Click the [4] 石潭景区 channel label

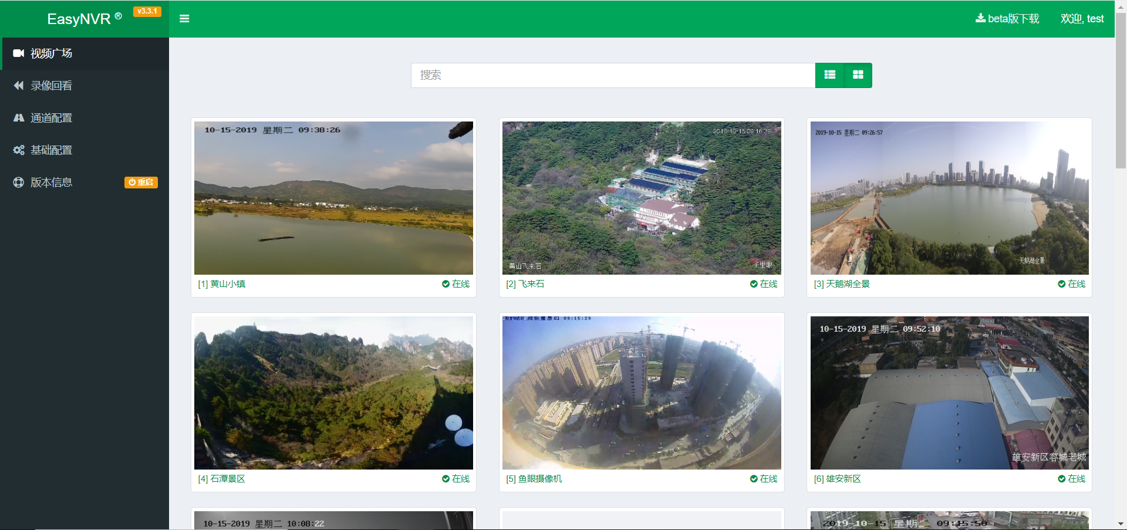222,479
